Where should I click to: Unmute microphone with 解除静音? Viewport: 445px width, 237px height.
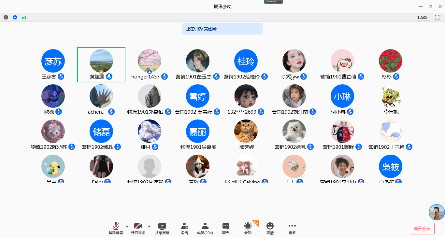point(116,228)
